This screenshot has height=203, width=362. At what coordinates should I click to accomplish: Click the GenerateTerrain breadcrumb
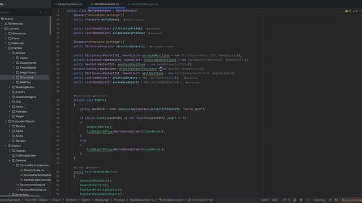point(201,200)
